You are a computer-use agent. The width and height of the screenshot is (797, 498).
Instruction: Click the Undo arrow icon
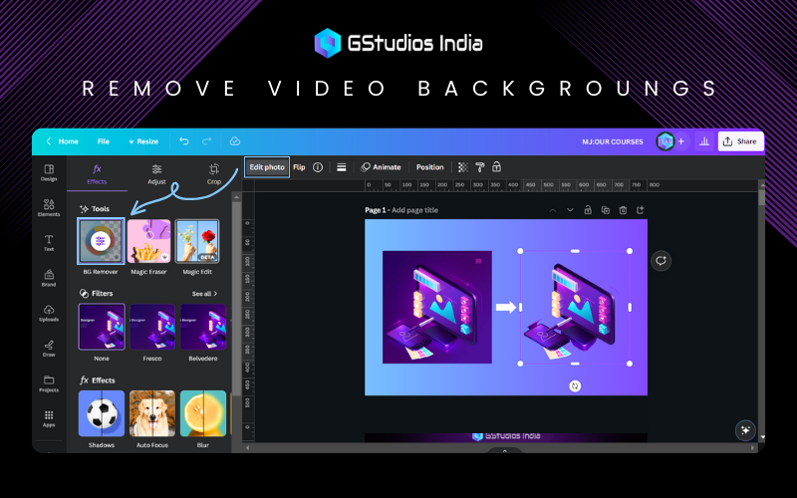click(184, 141)
